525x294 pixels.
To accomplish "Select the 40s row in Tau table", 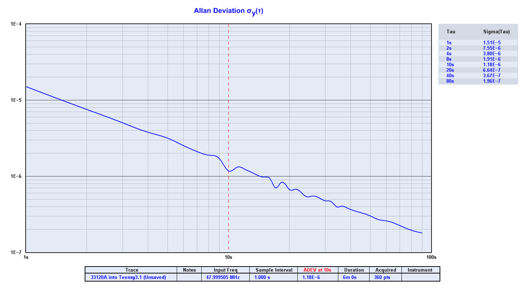I will click(x=478, y=75).
